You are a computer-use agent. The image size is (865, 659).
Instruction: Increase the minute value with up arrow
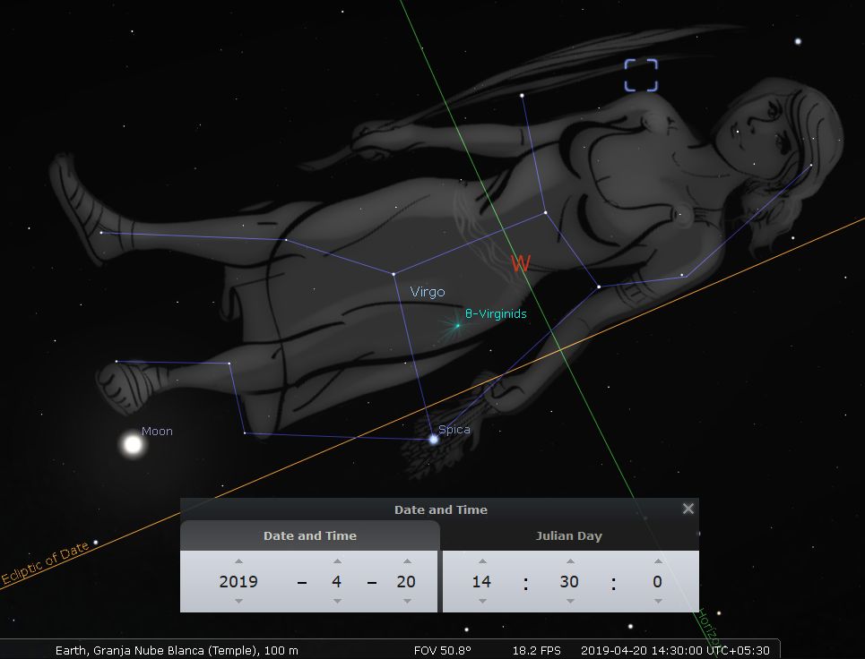[x=570, y=561]
